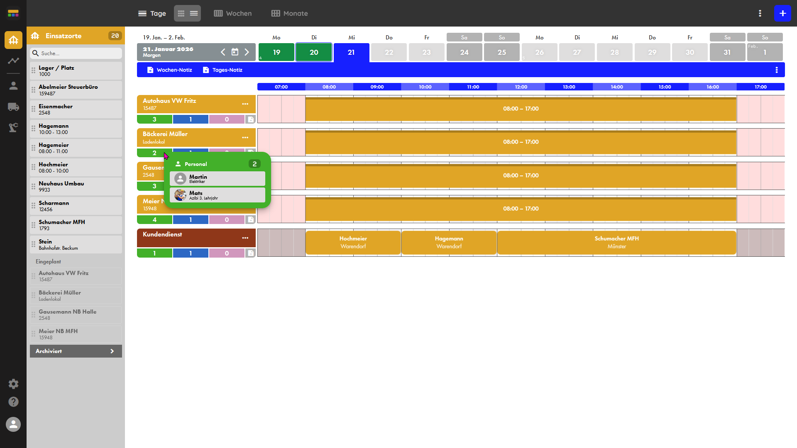Open the calendar date picker icon

[x=235, y=52]
